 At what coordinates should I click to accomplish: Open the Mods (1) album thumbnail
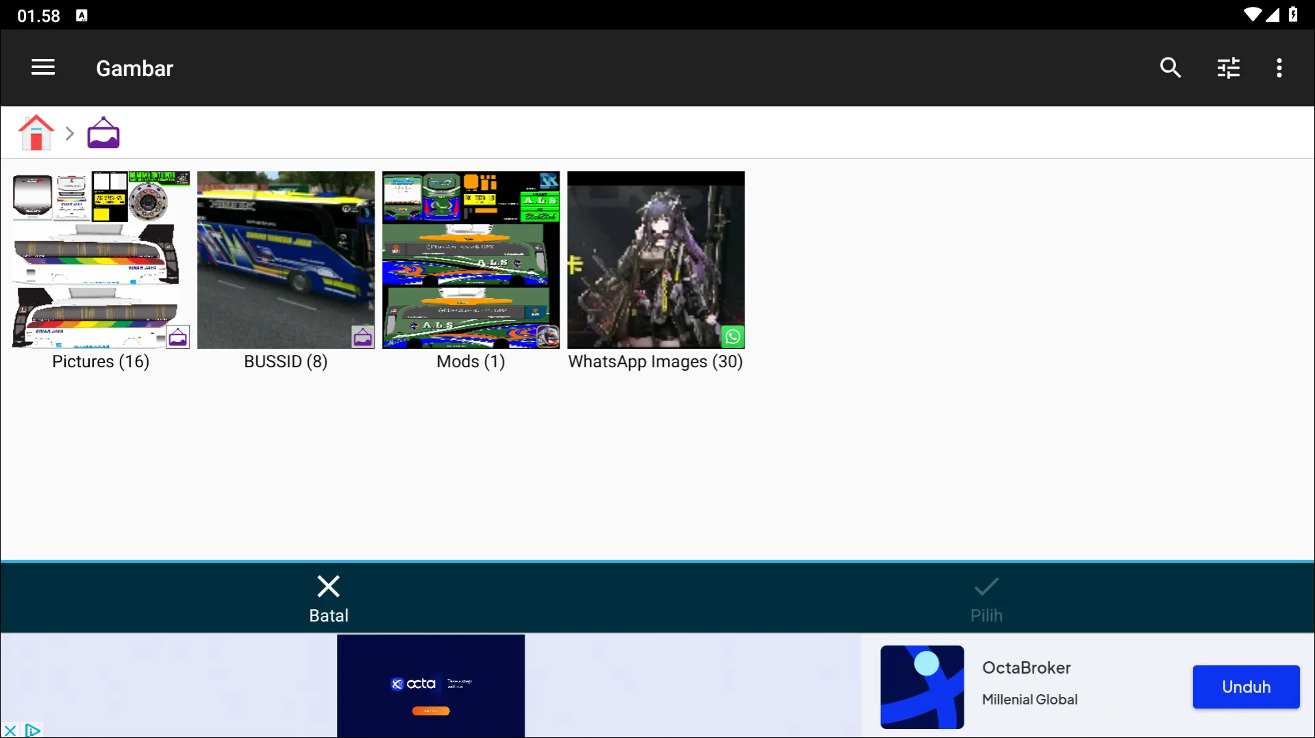[x=471, y=260]
